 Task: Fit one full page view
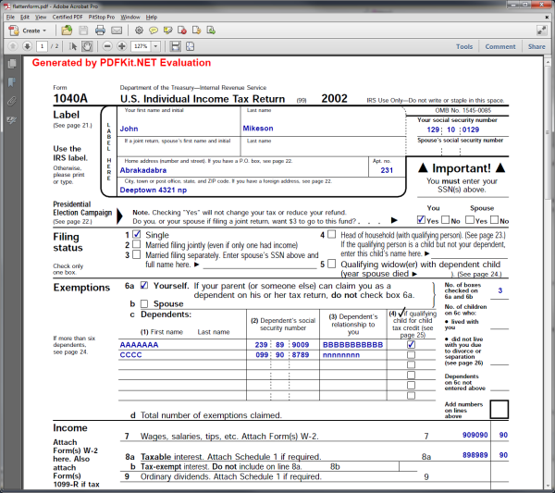tap(190, 46)
